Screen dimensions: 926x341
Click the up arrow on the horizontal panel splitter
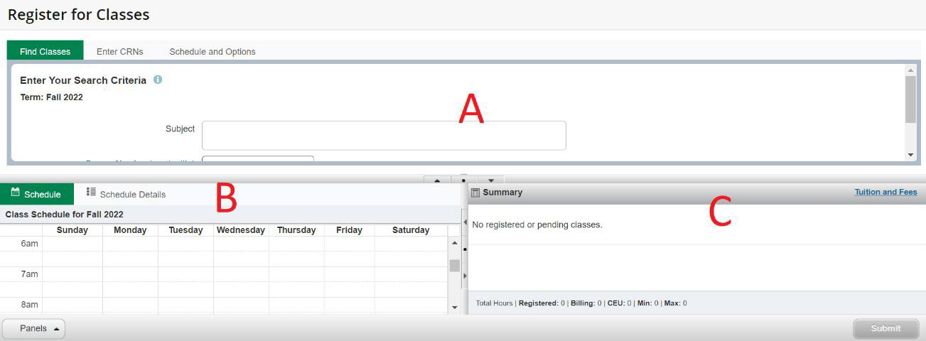pos(437,180)
